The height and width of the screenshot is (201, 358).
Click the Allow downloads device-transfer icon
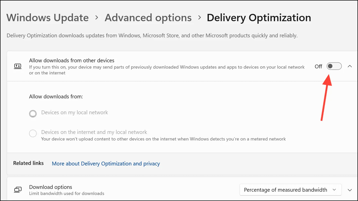pyautogui.click(x=18, y=66)
